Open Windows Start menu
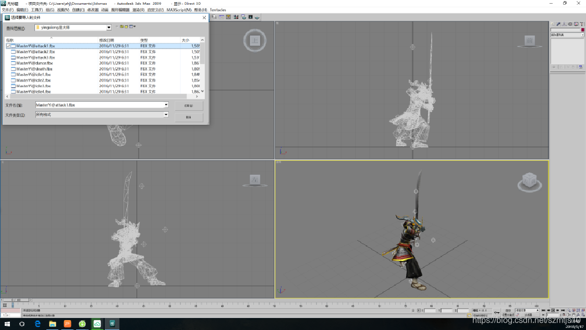 click(x=7, y=324)
